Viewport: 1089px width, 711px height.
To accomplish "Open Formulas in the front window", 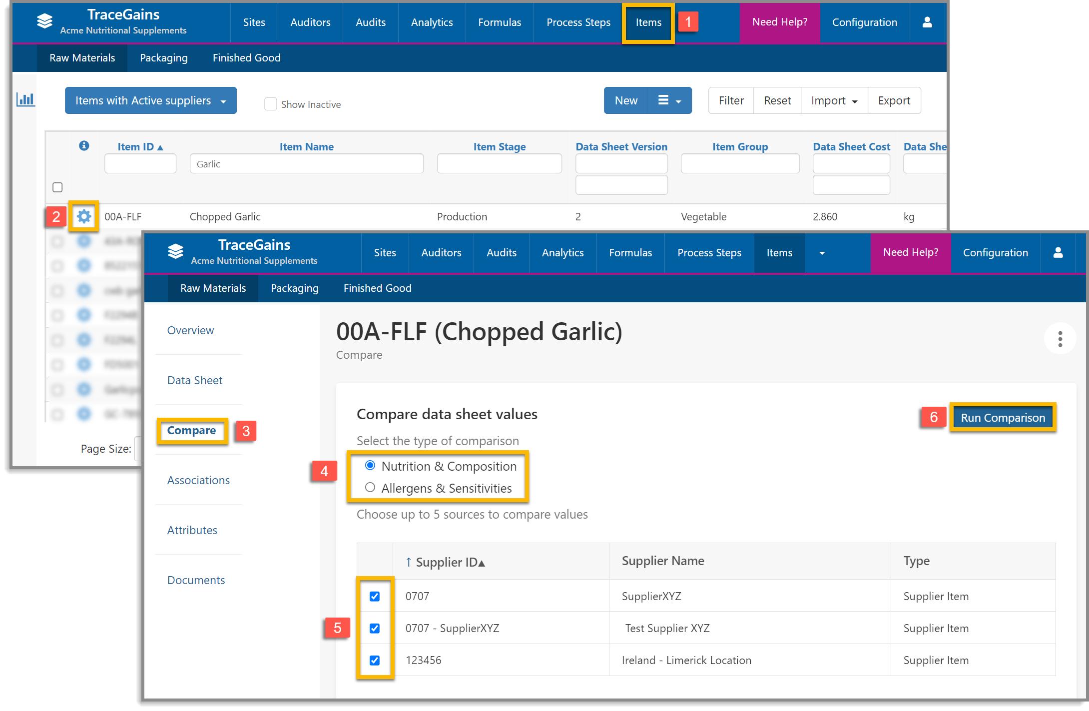I will pos(630,253).
